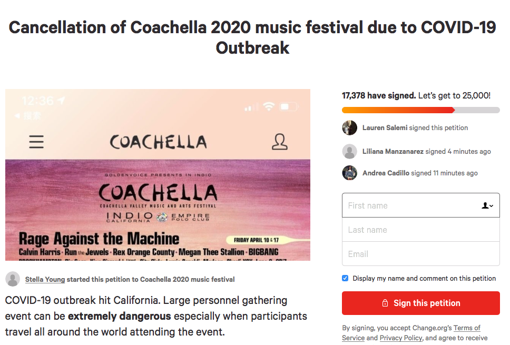Viewport: 510px width, 345px height.
Task: Click Liliana Manzanarez's gray avatar
Action: [350, 151]
